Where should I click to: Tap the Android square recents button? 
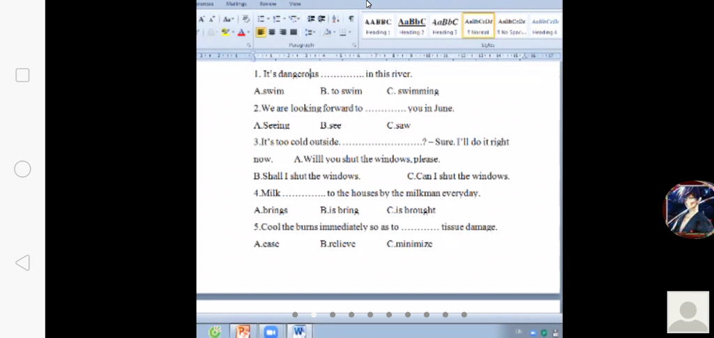point(22,75)
